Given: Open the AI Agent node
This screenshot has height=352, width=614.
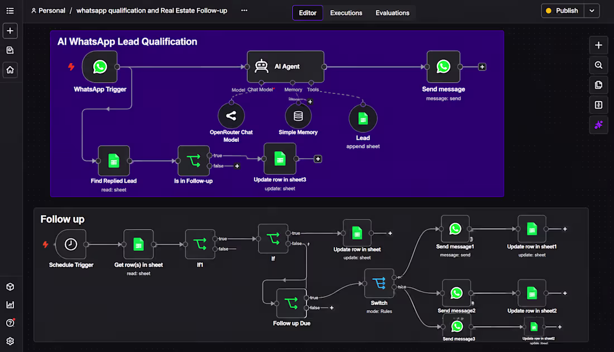Looking at the screenshot, I should click(x=285, y=66).
